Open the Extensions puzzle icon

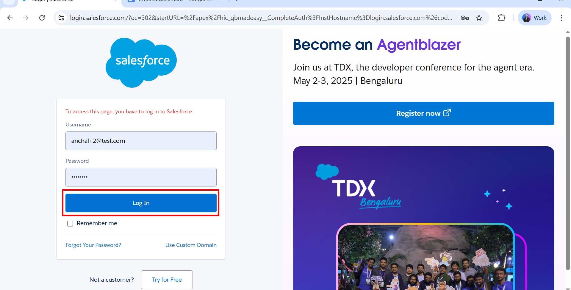502,18
